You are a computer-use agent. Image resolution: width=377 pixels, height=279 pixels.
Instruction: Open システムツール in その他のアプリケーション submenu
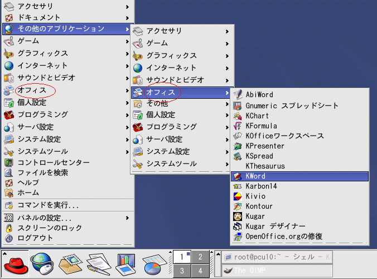pos(182,164)
